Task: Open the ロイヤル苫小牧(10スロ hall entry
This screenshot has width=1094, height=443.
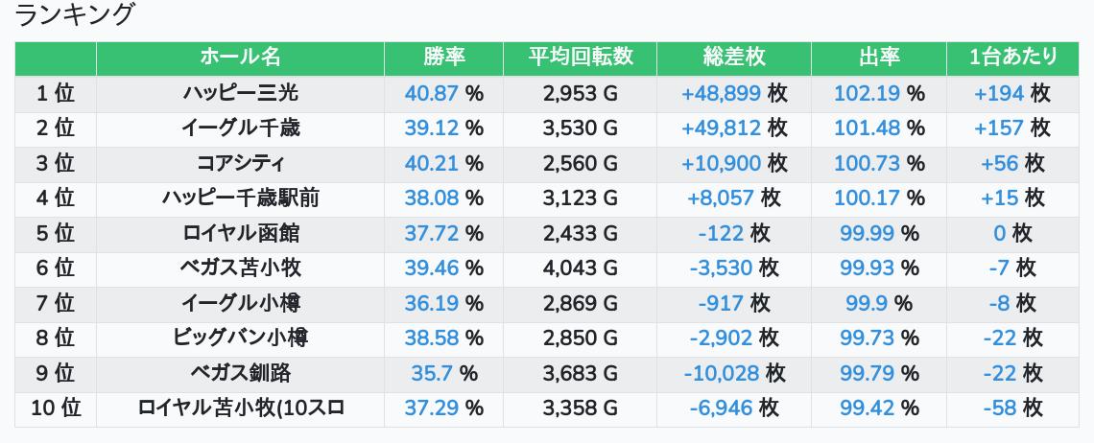Action: (240, 408)
